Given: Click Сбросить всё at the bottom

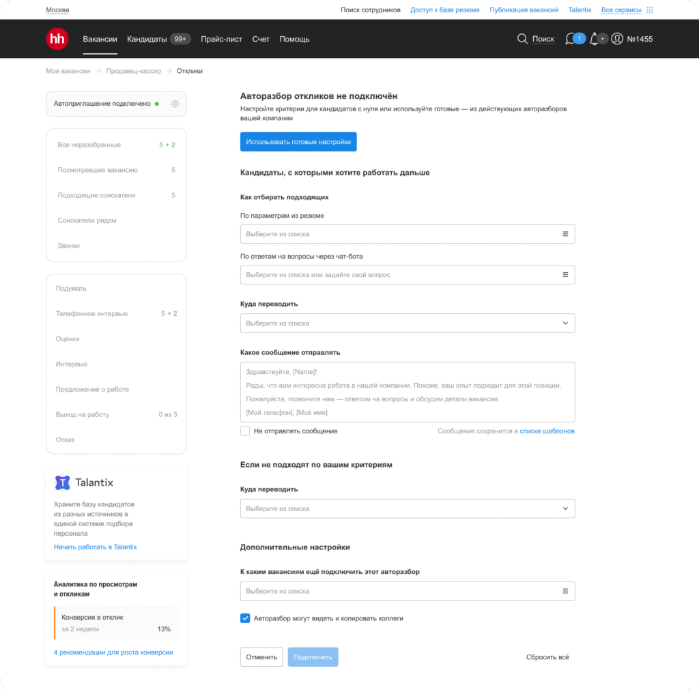Looking at the screenshot, I should pos(547,657).
